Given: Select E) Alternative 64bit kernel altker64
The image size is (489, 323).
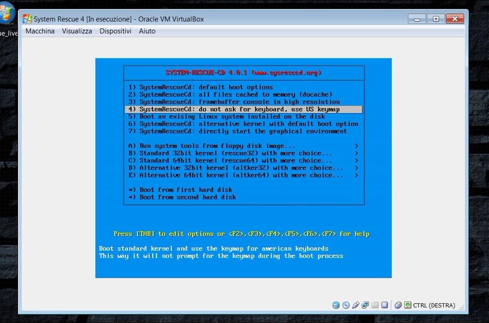Looking at the screenshot, I should click(244, 175).
